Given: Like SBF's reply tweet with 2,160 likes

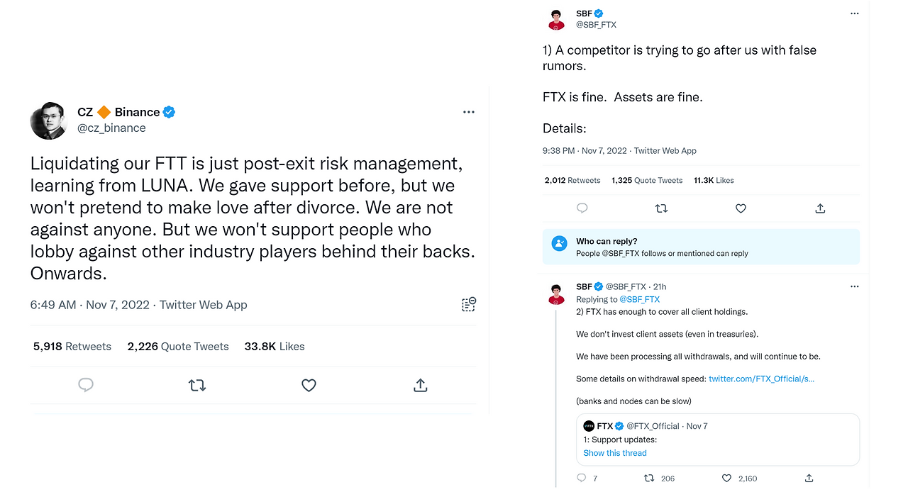Looking at the screenshot, I should [x=726, y=479].
